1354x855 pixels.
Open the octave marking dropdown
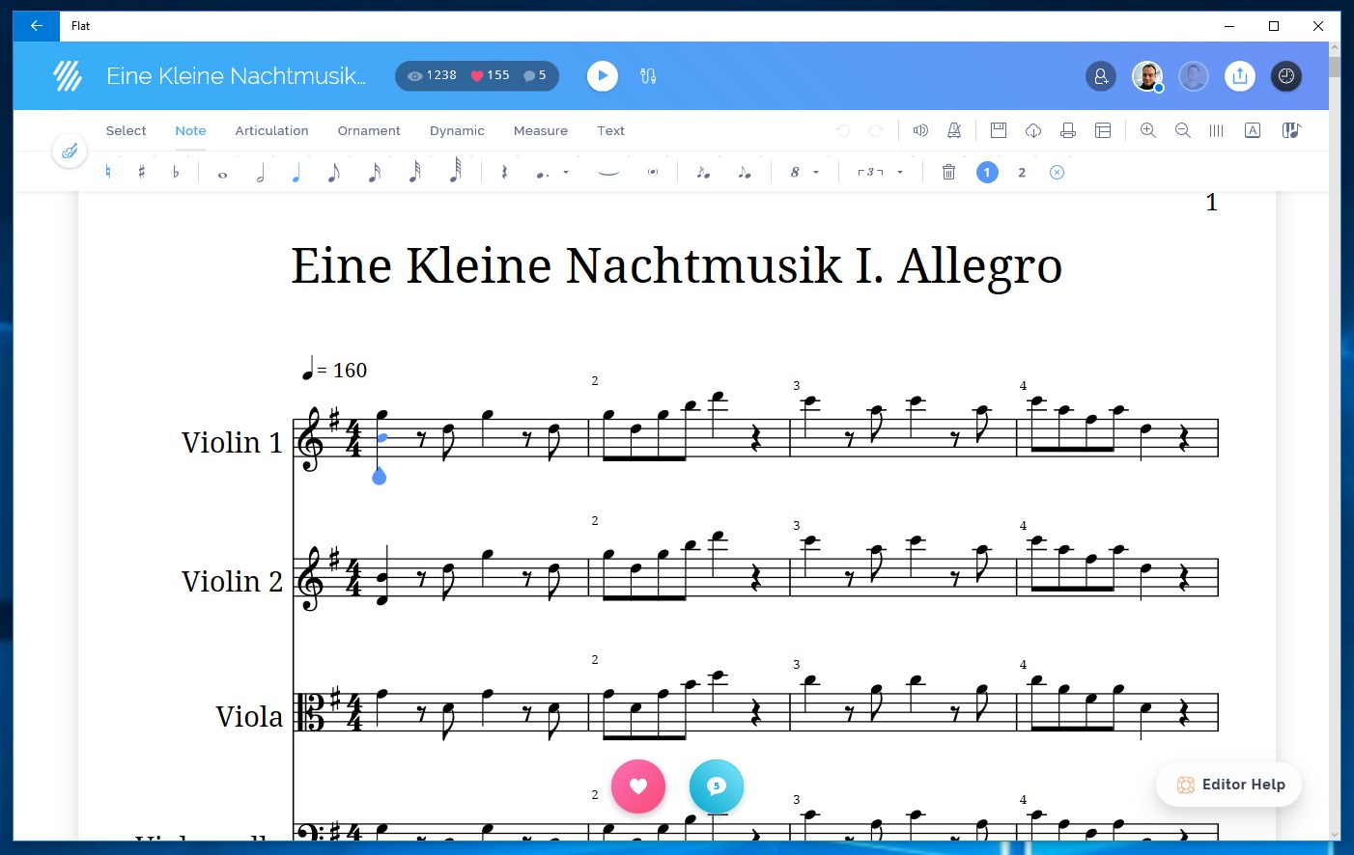click(x=814, y=172)
